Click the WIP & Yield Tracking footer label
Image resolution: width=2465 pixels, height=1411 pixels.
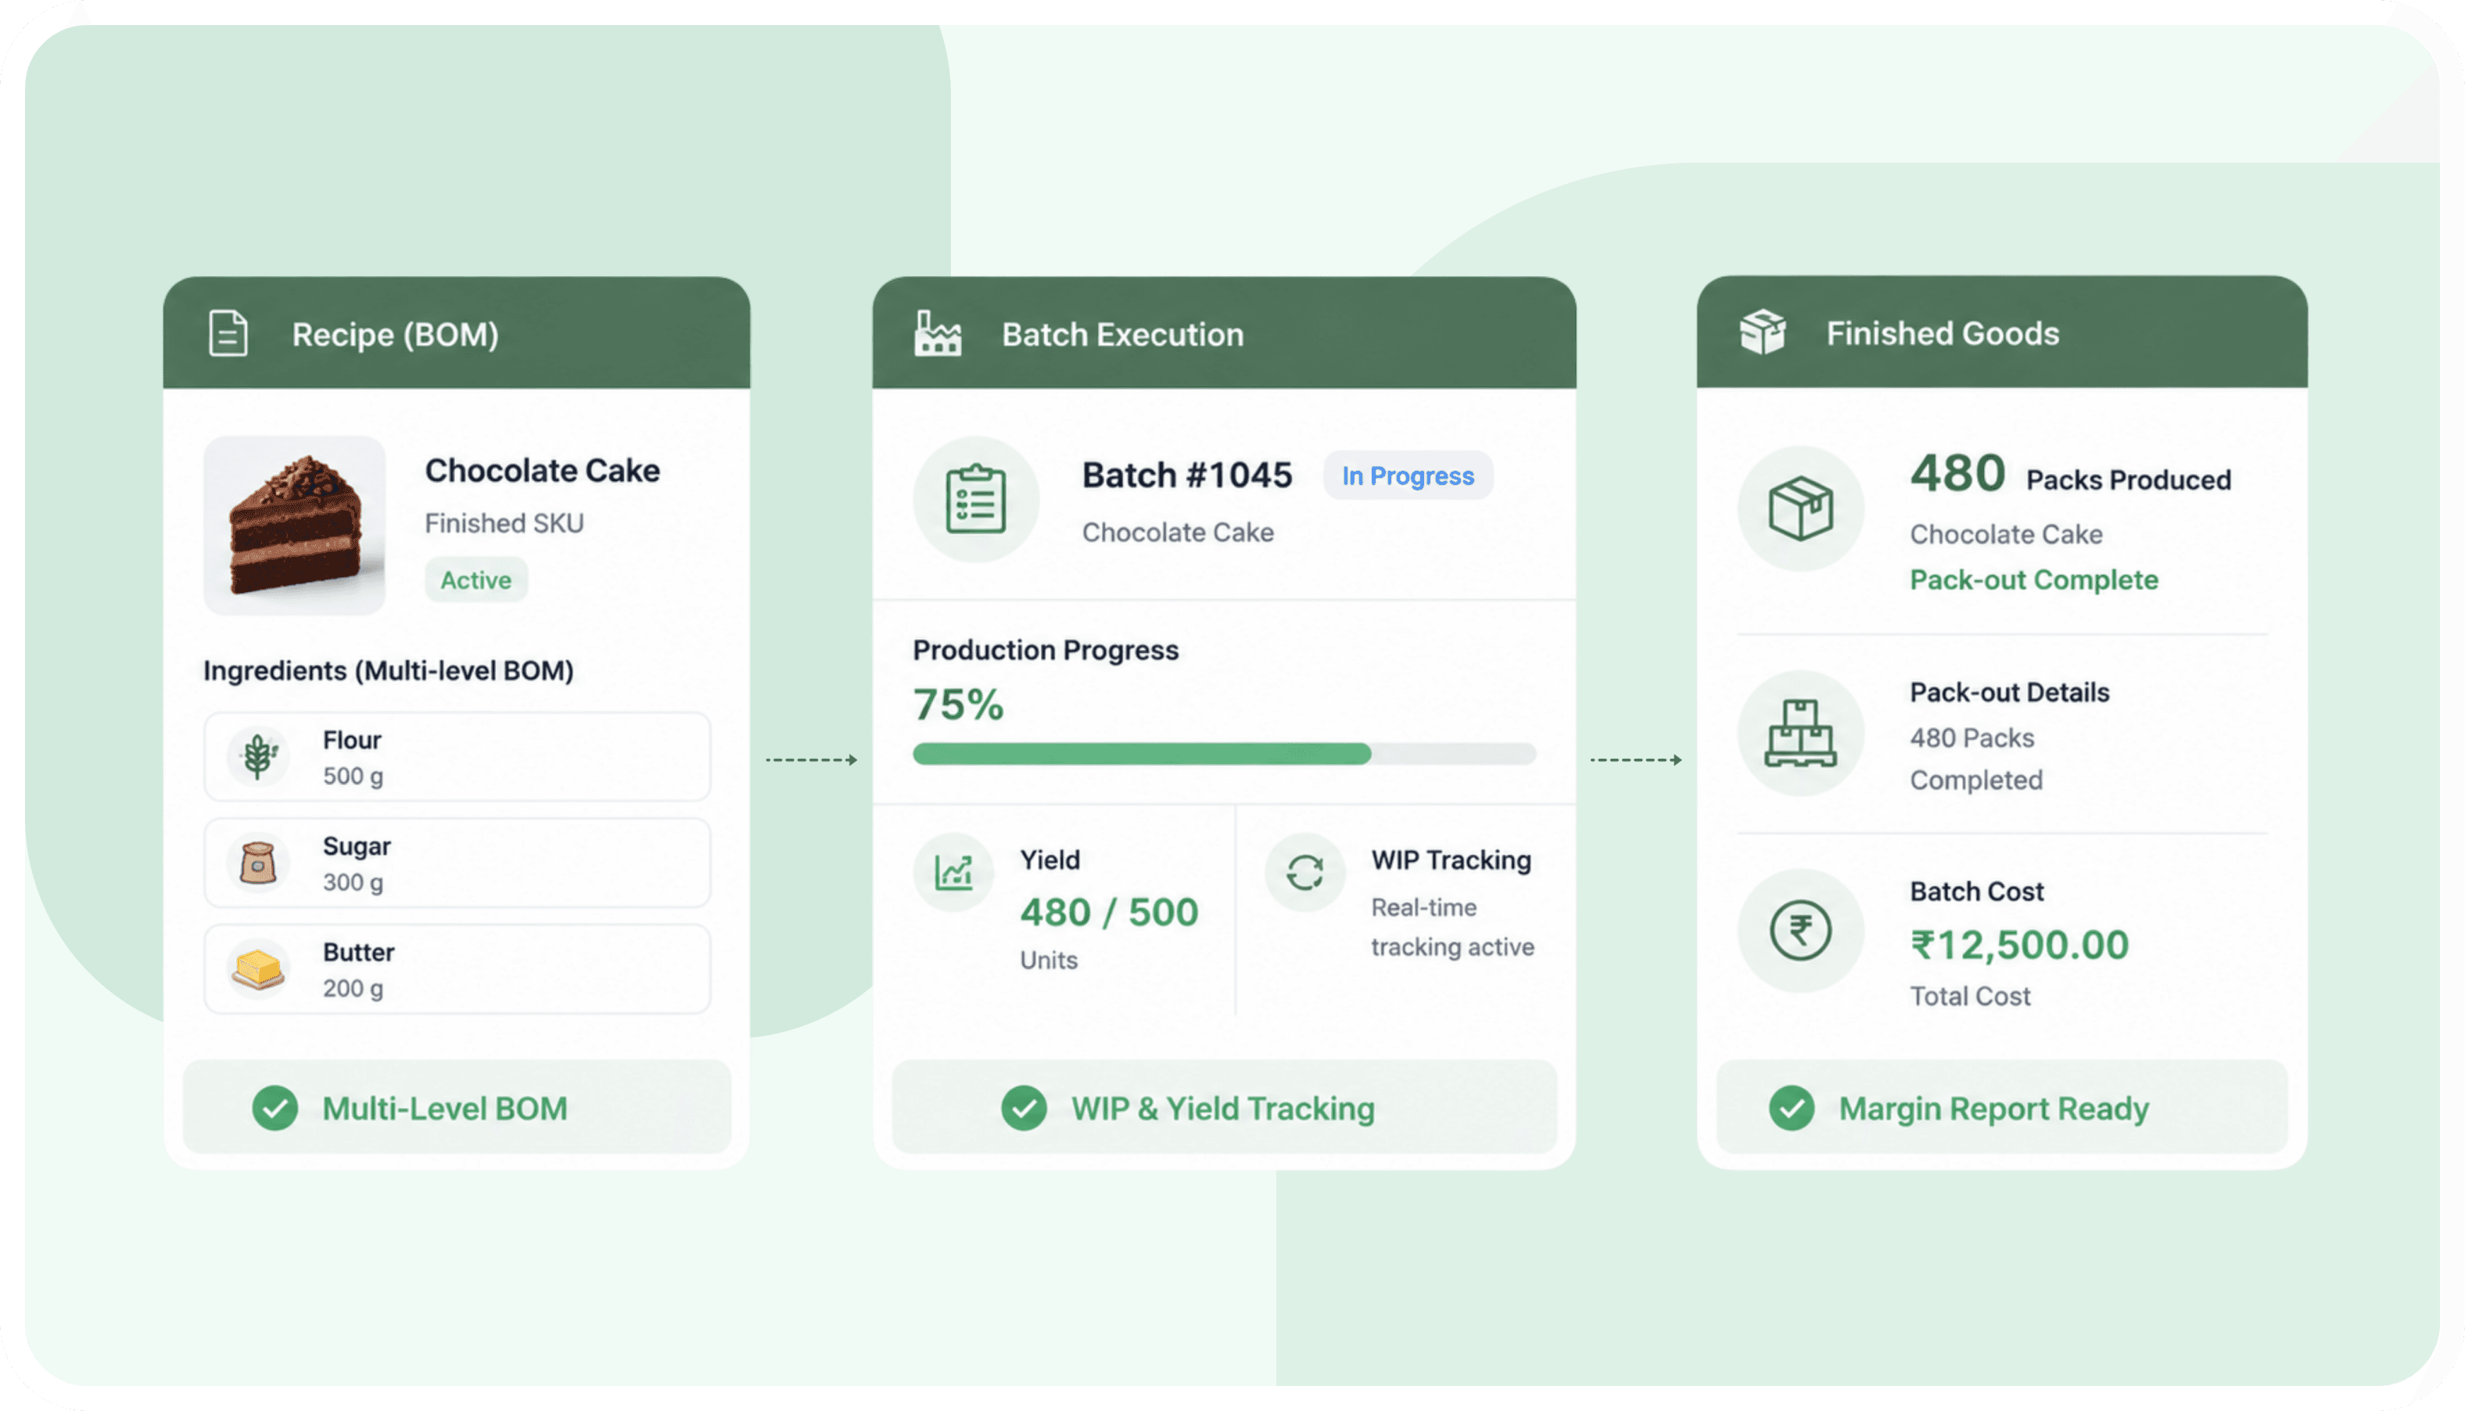coord(1223,1108)
